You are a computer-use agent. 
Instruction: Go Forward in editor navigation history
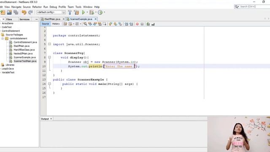tap(77, 24)
